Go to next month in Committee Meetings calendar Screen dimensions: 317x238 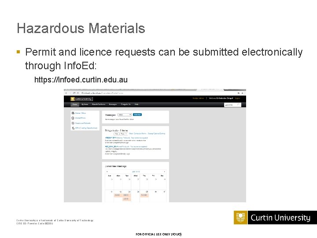[x=164, y=171]
